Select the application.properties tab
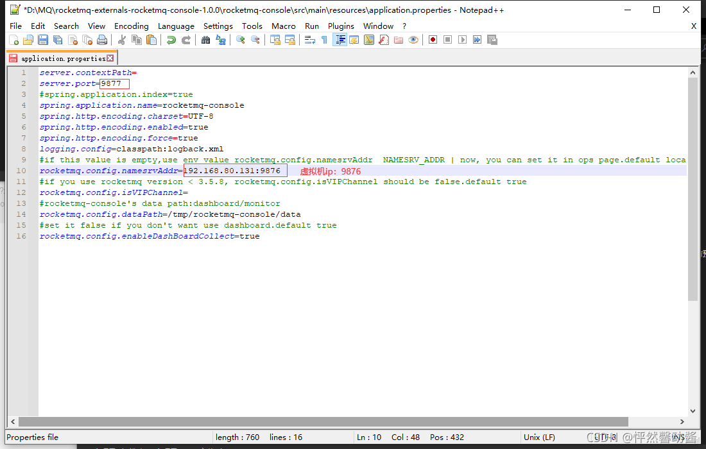Image resolution: width=706 pixels, height=449 pixels. 63,58
